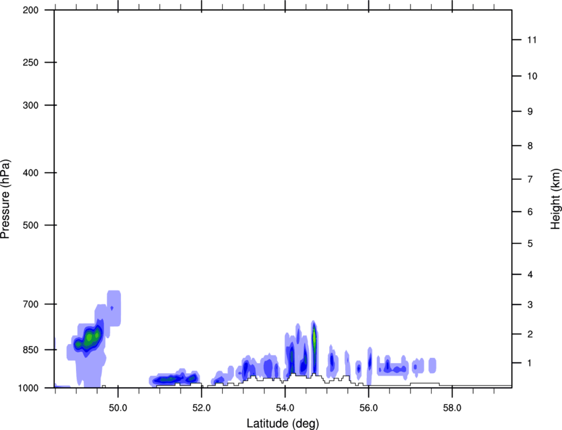Image resolution: width=562 pixels, height=430 pixels.
Task: Click the 2 km height label
Action: coord(530,334)
